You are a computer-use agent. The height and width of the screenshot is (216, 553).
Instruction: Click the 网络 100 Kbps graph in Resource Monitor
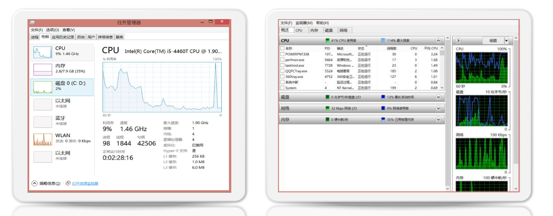[482, 154]
